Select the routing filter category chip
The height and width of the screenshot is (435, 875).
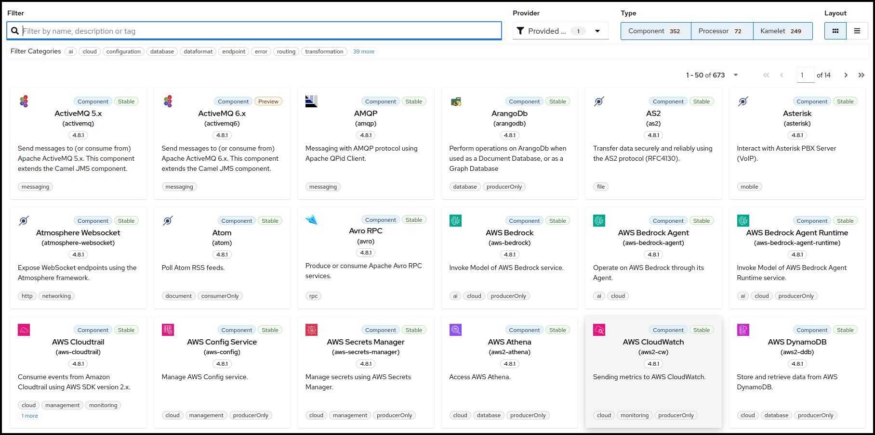[x=286, y=51]
